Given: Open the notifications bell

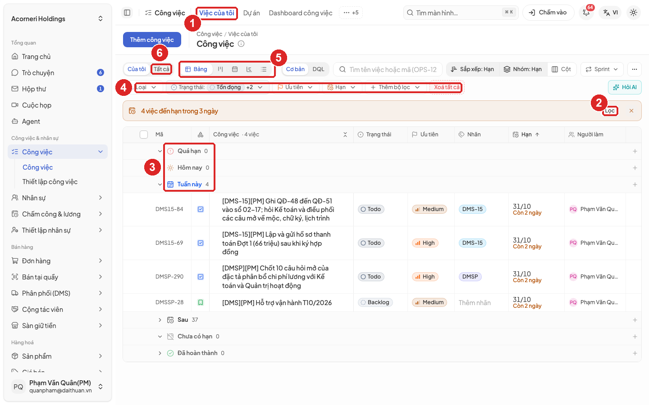Looking at the screenshot, I should click(586, 13).
